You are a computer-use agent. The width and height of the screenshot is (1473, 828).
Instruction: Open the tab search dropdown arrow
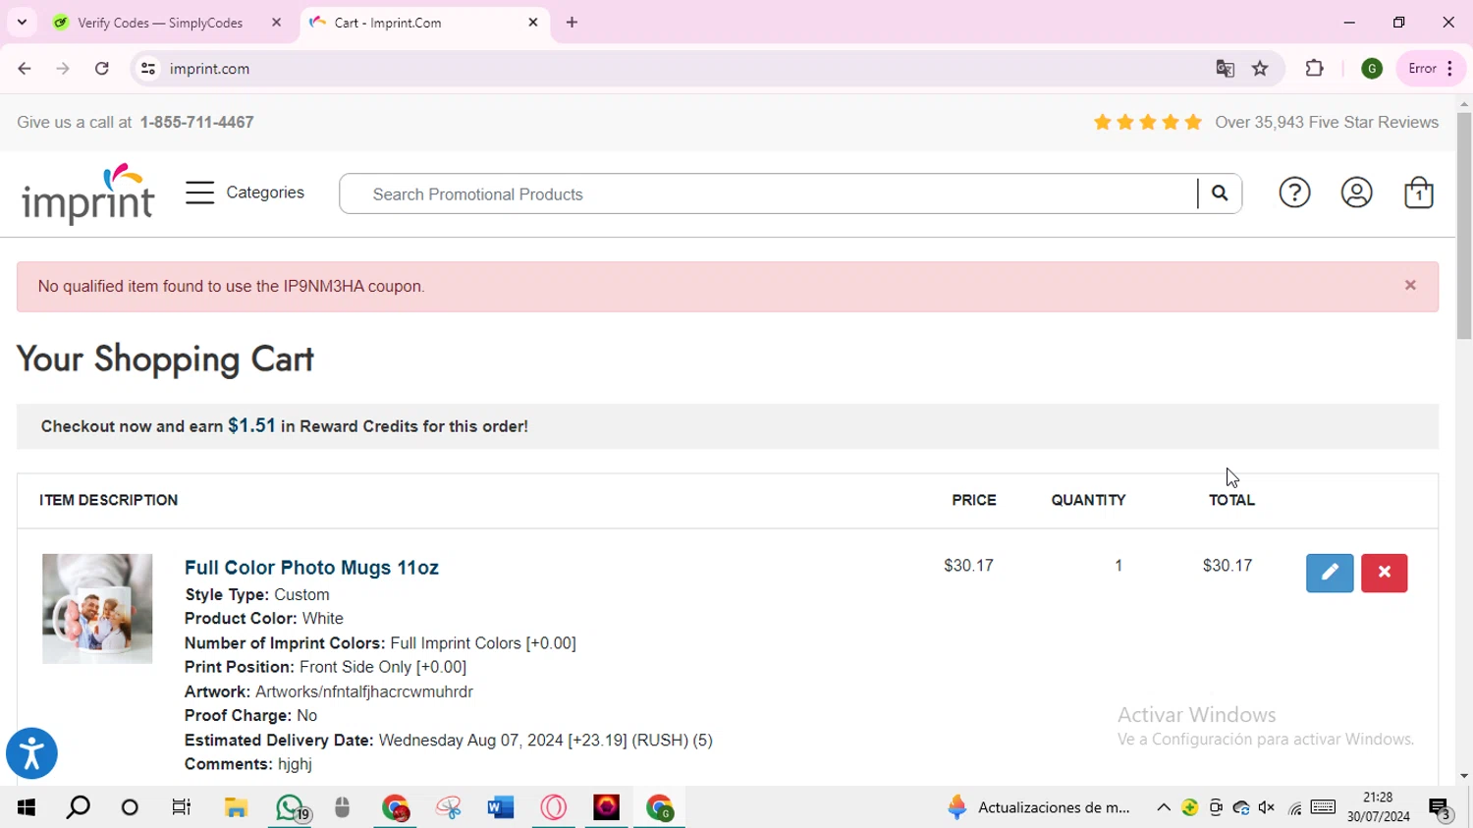tap(22, 23)
